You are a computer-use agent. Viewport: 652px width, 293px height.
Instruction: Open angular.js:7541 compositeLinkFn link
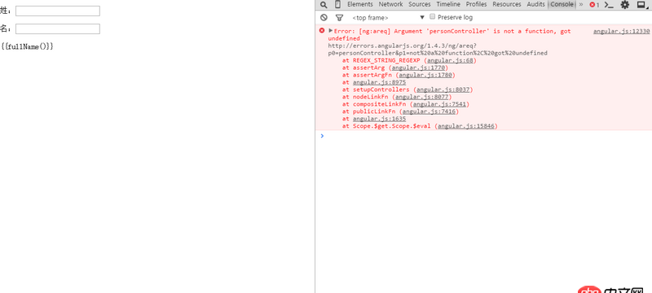[x=439, y=104]
